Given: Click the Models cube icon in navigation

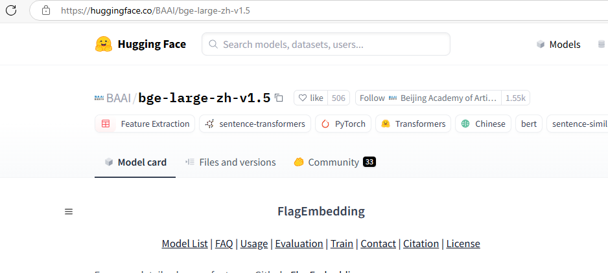Looking at the screenshot, I should point(541,45).
